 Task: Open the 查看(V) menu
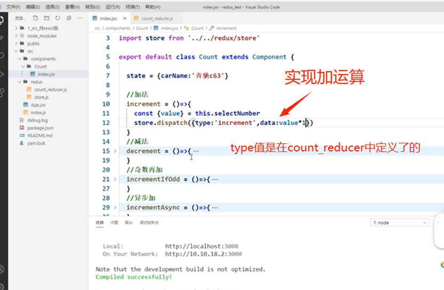pyautogui.click(x=72, y=7)
